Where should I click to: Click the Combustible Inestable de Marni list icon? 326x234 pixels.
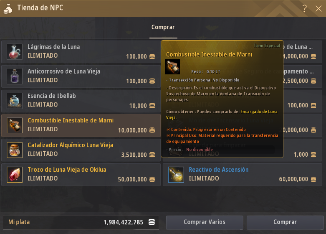click(15, 125)
